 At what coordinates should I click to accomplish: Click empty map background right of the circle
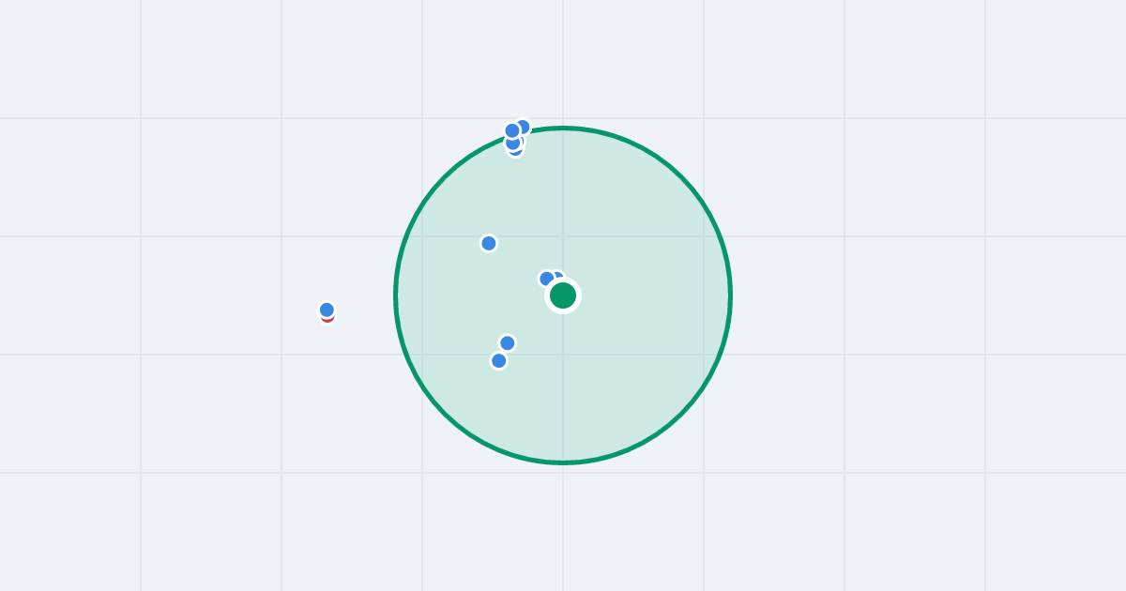(x=891, y=295)
